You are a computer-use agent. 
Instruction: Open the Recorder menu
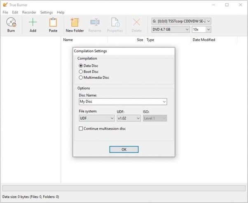coord(29,13)
